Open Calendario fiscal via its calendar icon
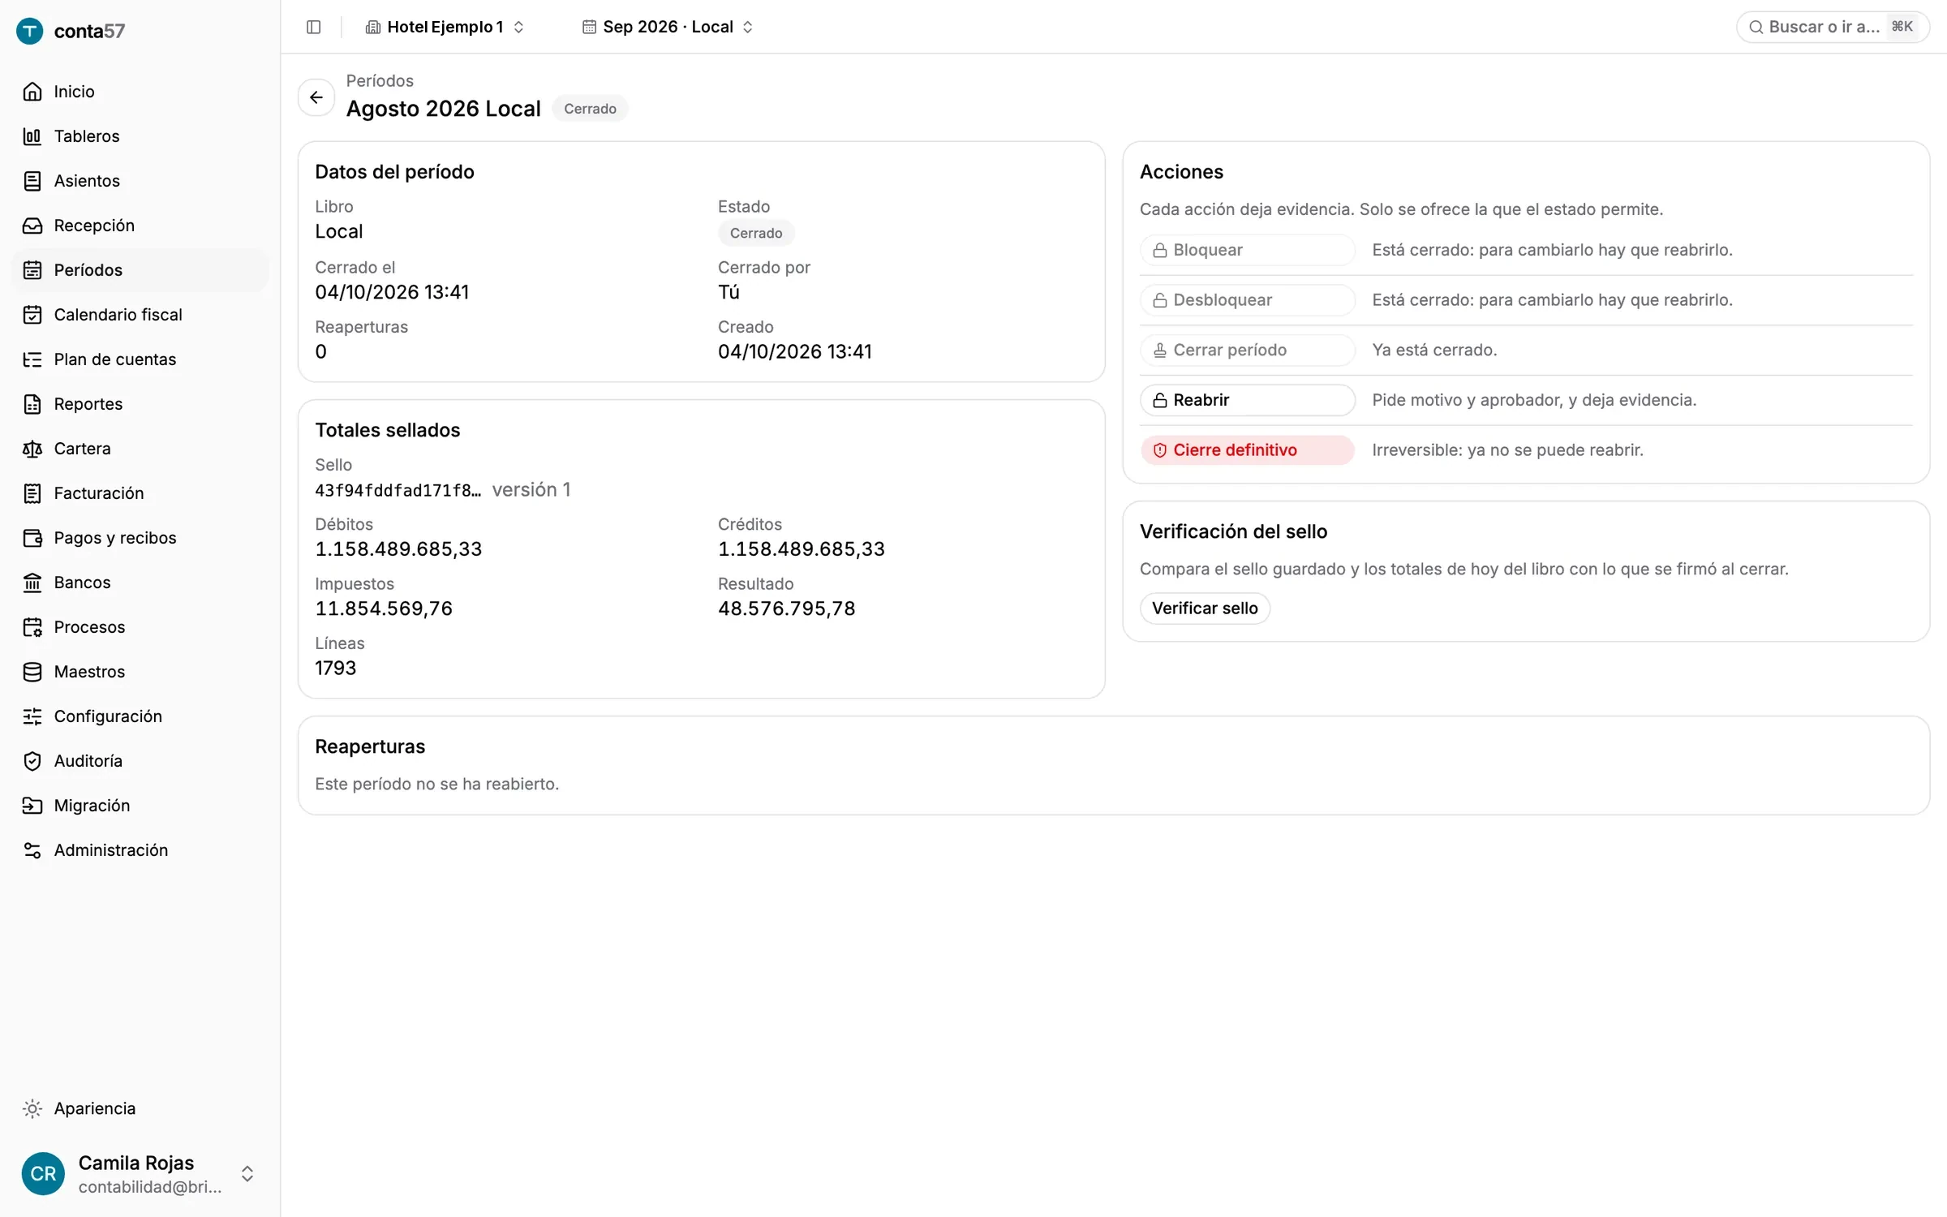1947x1217 pixels. [x=32, y=315]
